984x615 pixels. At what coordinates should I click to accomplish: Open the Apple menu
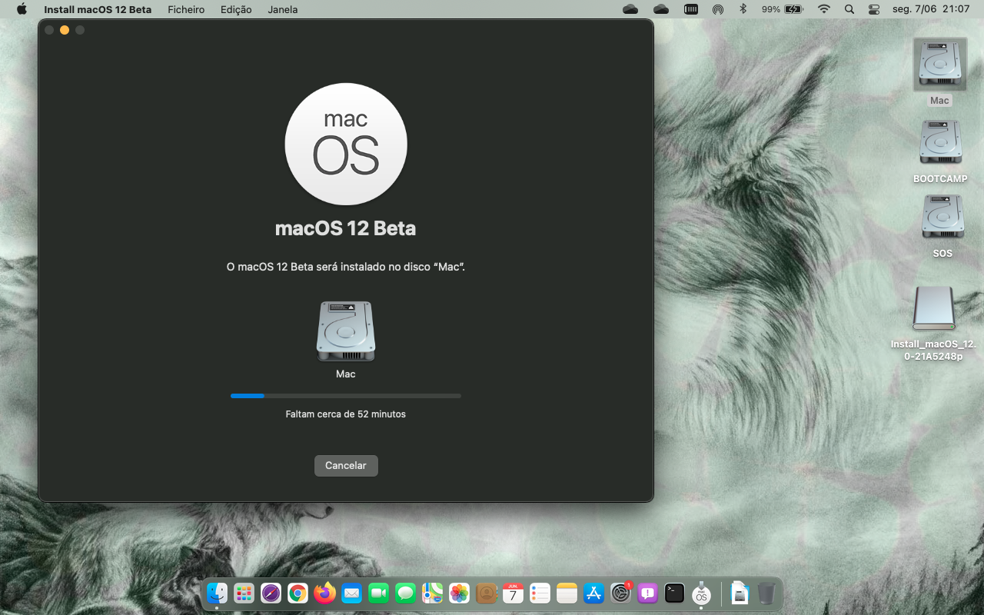click(x=22, y=9)
